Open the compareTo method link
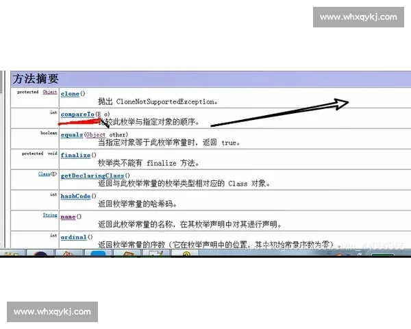Screen dimensions: 411x329 [77, 114]
